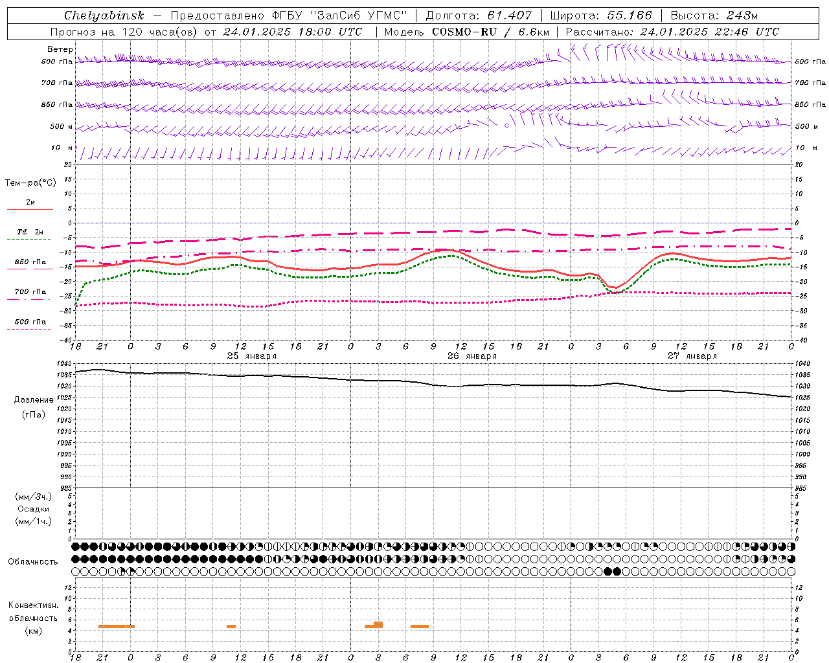The image size is (829, 663).
Task: Click the two solid black circles in lowest cloud row
Action: point(612,571)
